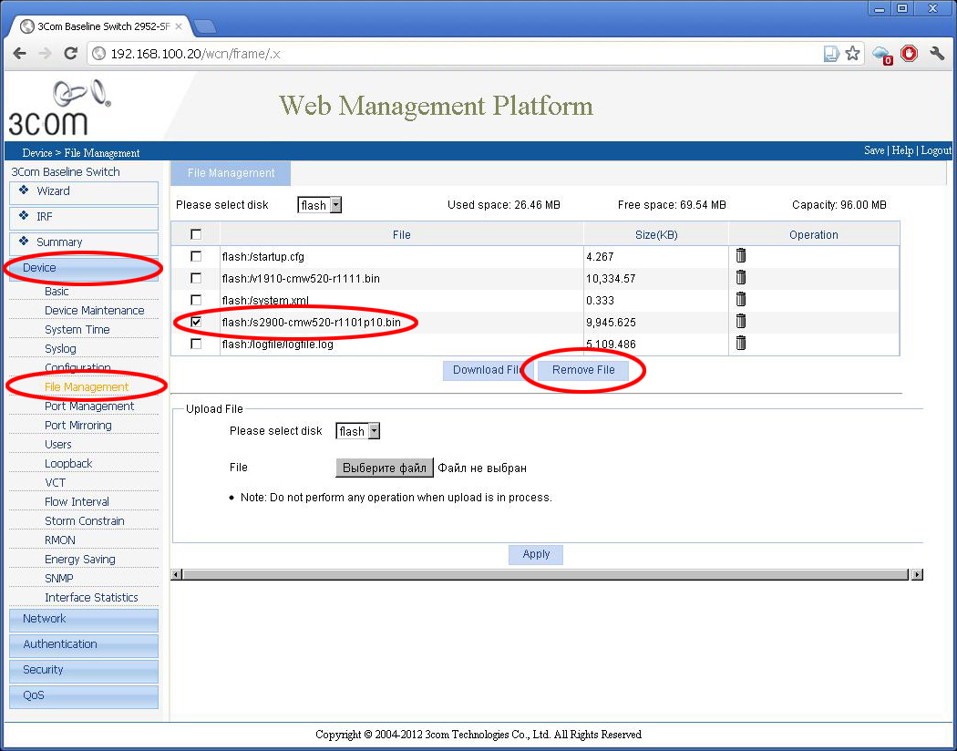The height and width of the screenshot is (751, 957).
Task: Open the top 'Please select disk' flash dropdown
Action: (319, 205)
